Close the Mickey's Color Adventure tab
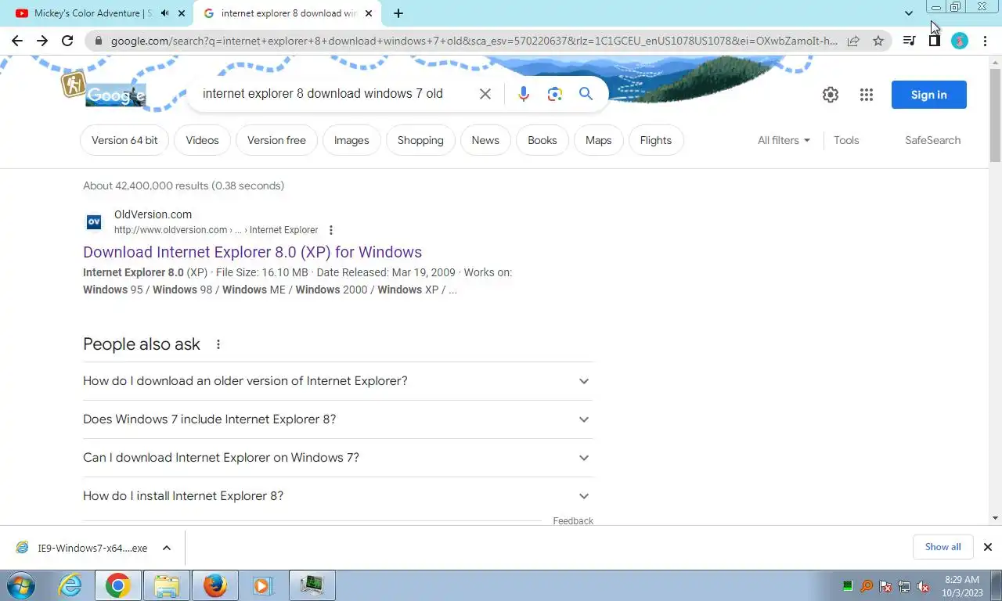 coord(182,13)
